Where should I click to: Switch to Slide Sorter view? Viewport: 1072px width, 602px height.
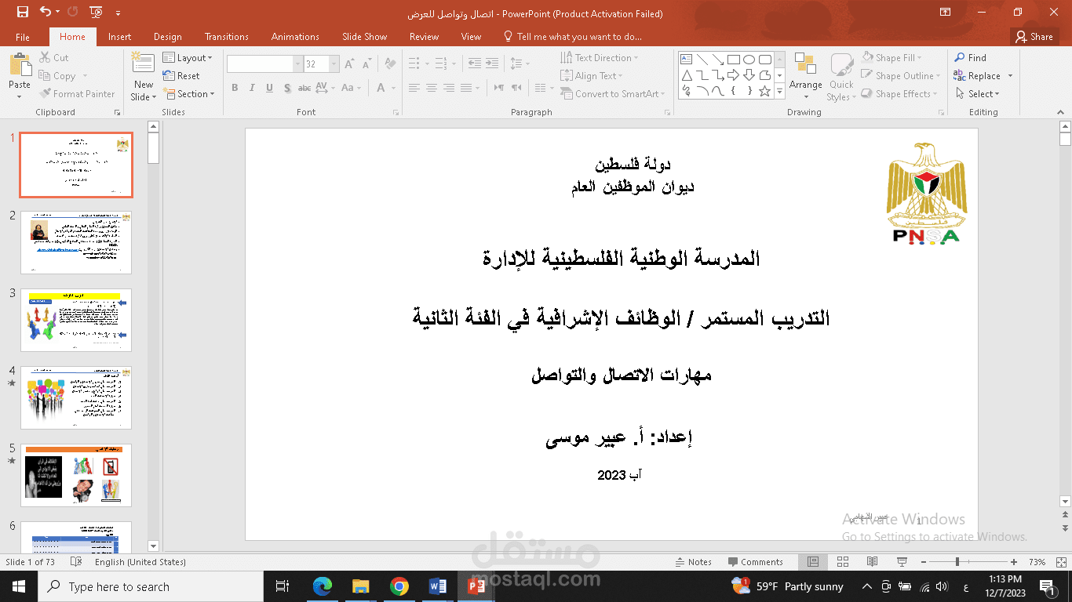(x=843, y=562)
